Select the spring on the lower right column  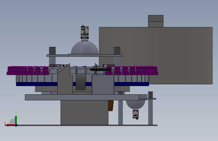point(150,95)
